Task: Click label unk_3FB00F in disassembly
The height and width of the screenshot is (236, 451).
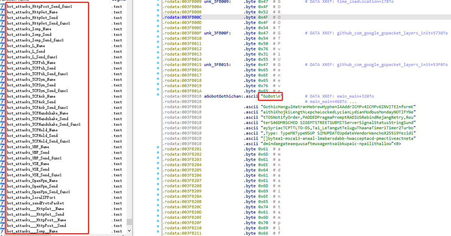Action: point(217,33)
